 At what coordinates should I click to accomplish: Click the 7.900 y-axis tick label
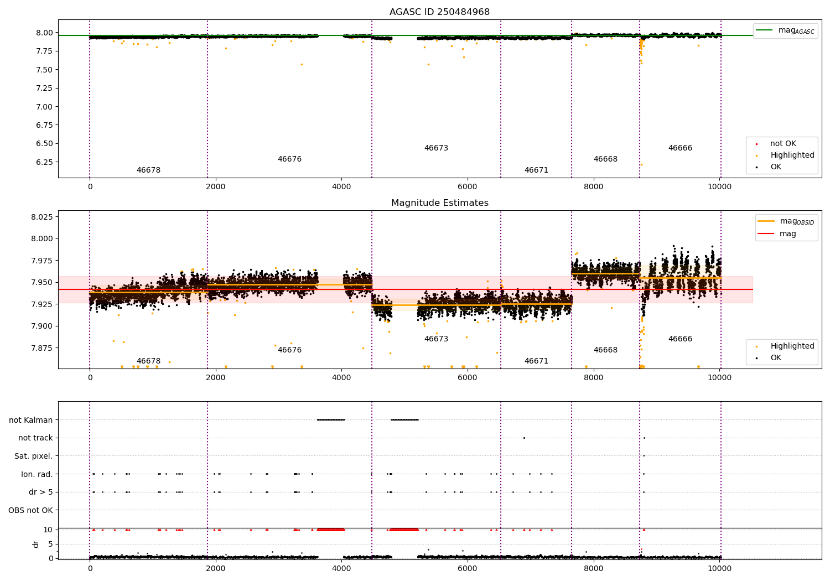pos(41,326)
